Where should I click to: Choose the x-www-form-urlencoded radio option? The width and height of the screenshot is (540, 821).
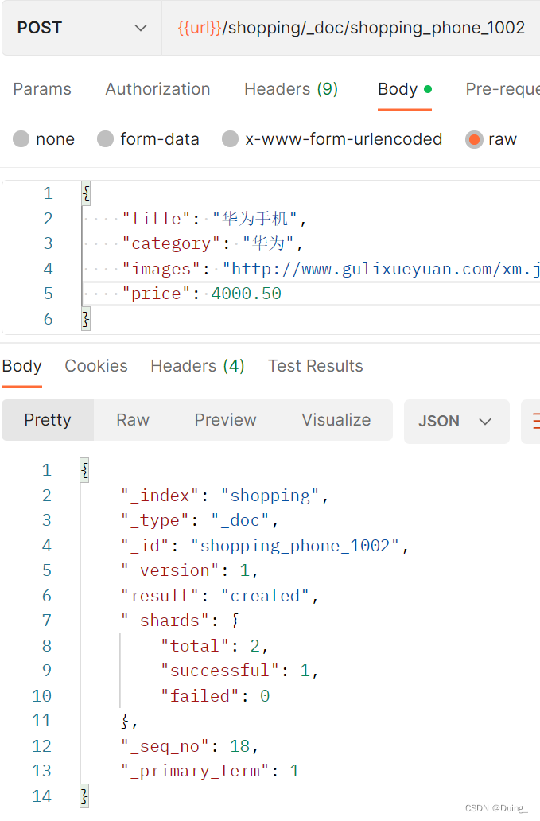231,139
